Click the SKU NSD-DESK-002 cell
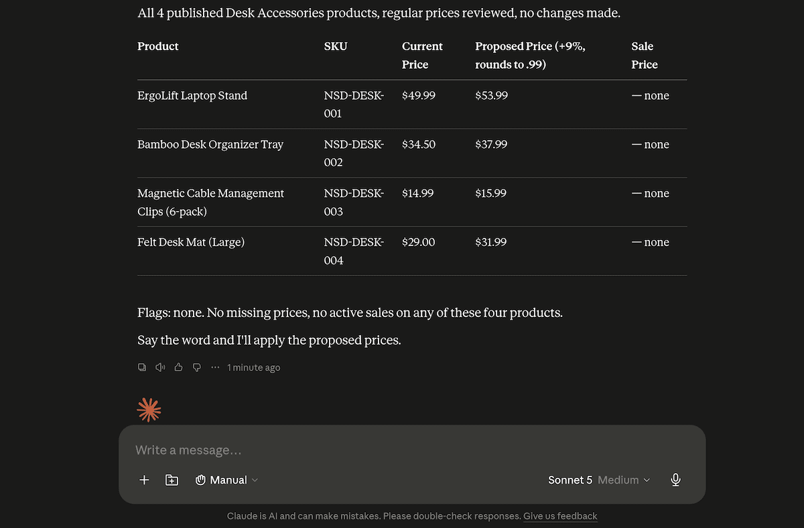804x528 pixels. (354, 153)
